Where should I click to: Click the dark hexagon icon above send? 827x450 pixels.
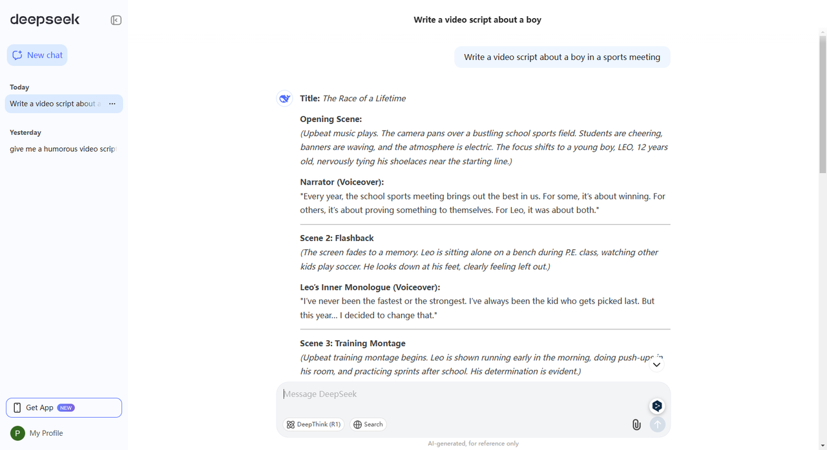coord(656,405)
